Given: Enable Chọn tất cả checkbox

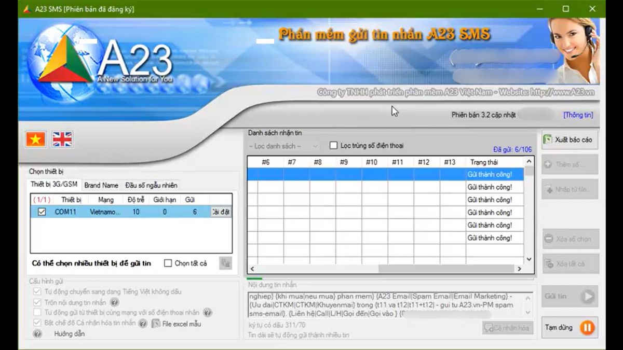Looking at the screenshot, I should (168, 263).
